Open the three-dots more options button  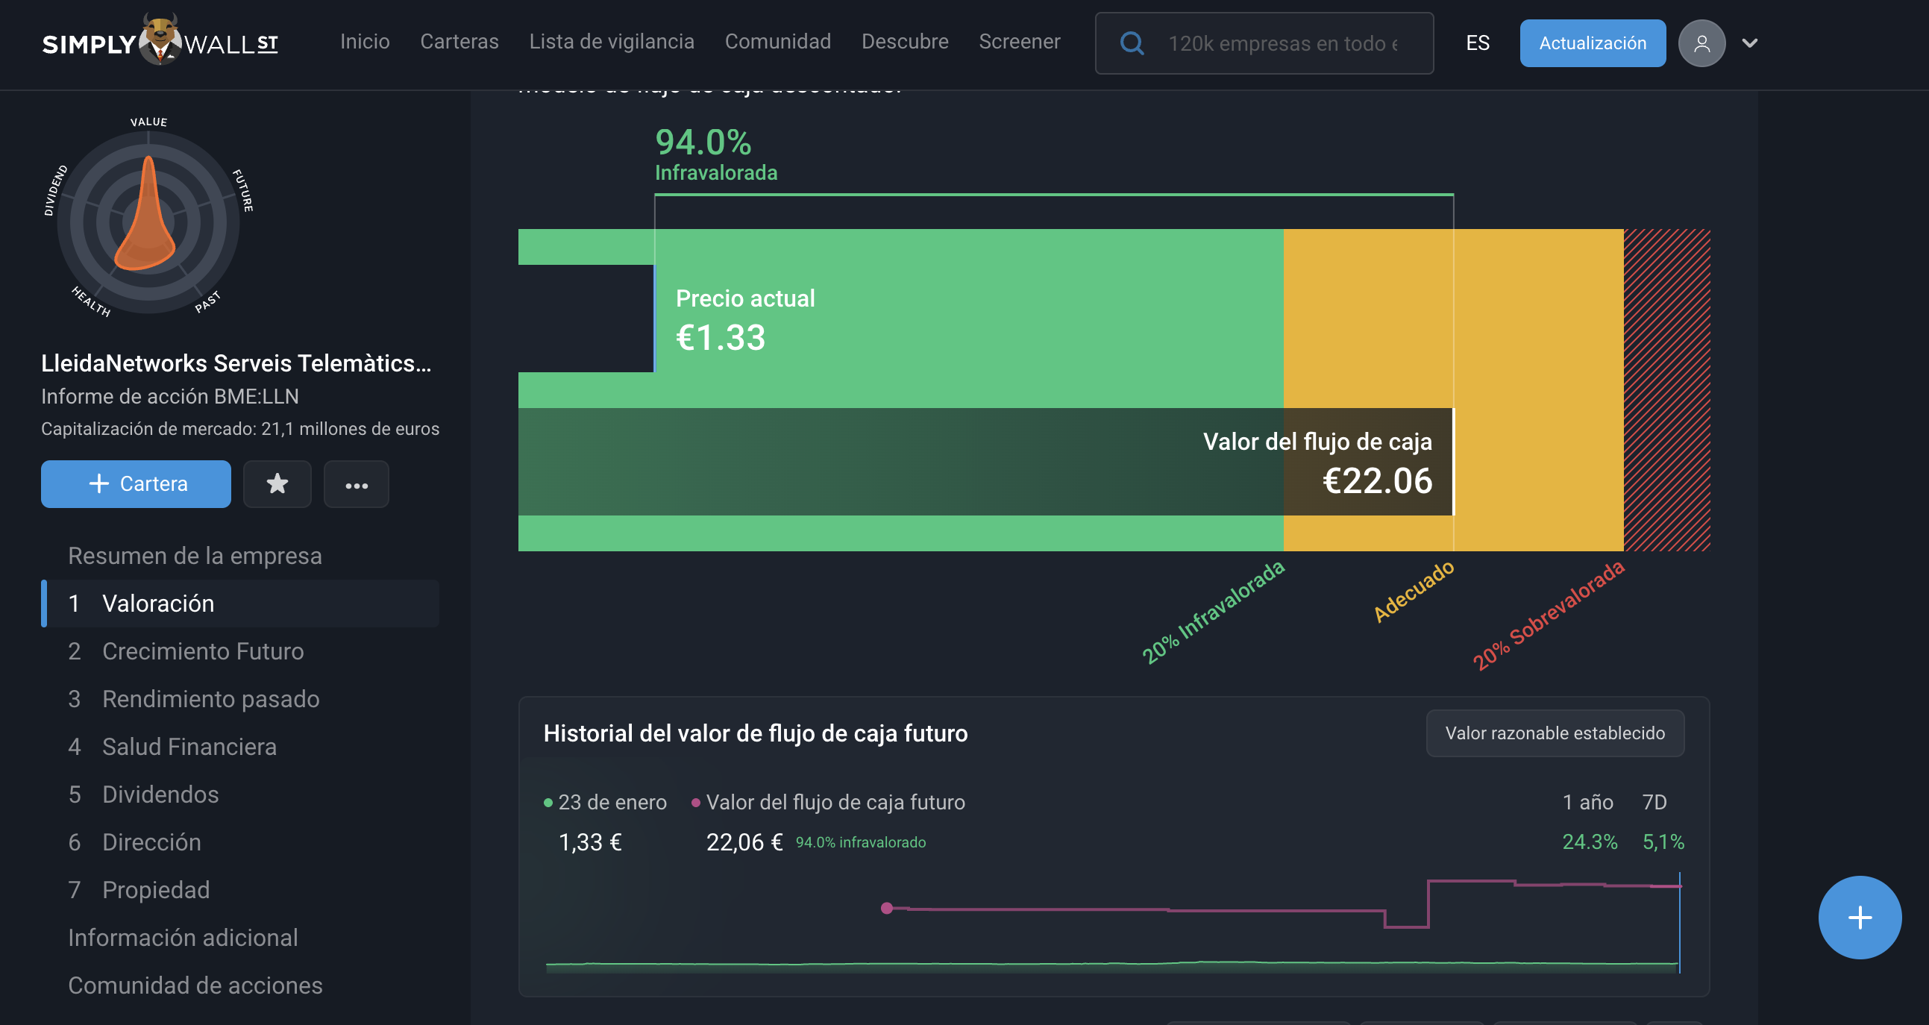[x=357, y=483]
